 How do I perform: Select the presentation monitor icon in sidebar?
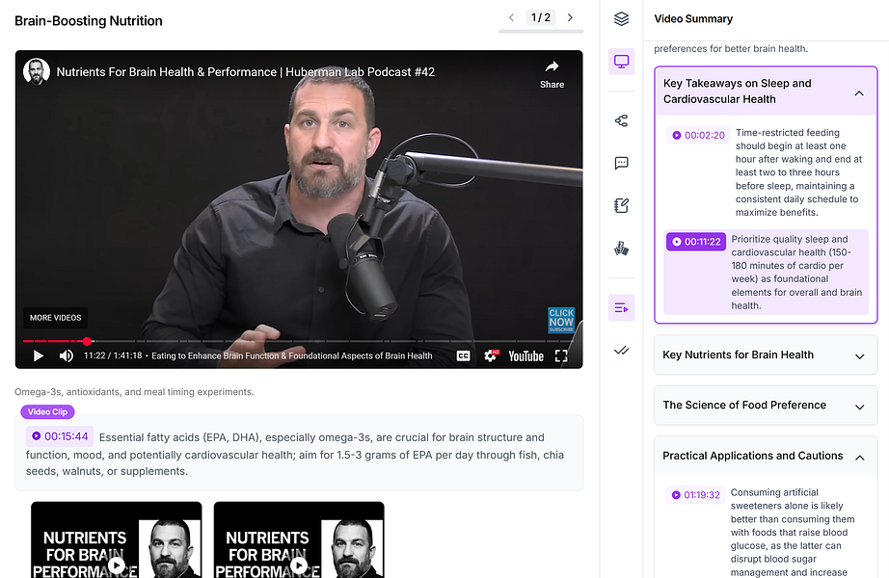(x=621, y=62)
